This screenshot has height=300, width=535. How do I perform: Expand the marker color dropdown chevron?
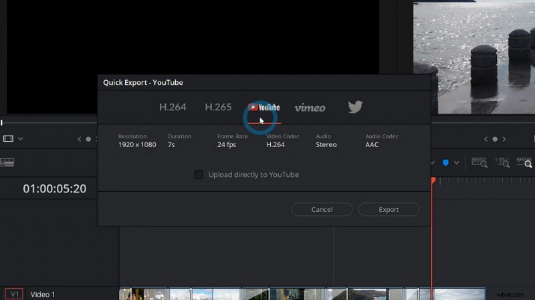click(x=457, y=162)
